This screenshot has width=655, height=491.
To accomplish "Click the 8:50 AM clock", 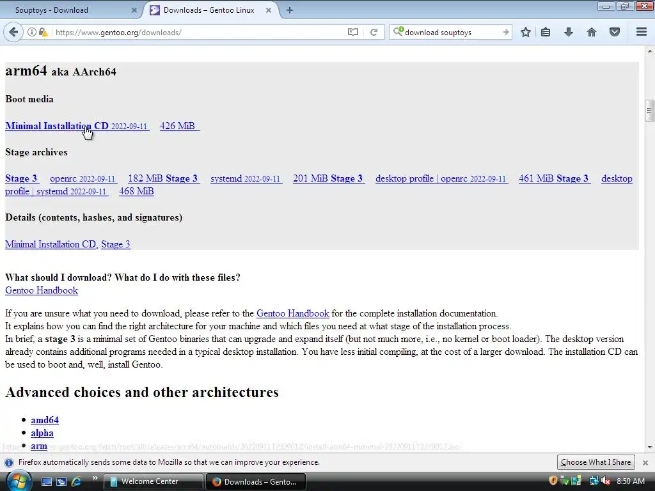I will 630,481.
